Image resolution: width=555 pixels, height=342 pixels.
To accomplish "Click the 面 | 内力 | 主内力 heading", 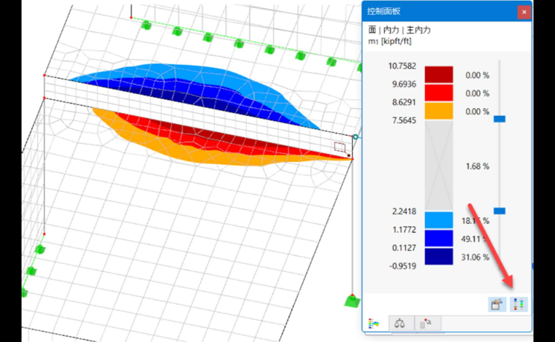I will click(399, 30).
